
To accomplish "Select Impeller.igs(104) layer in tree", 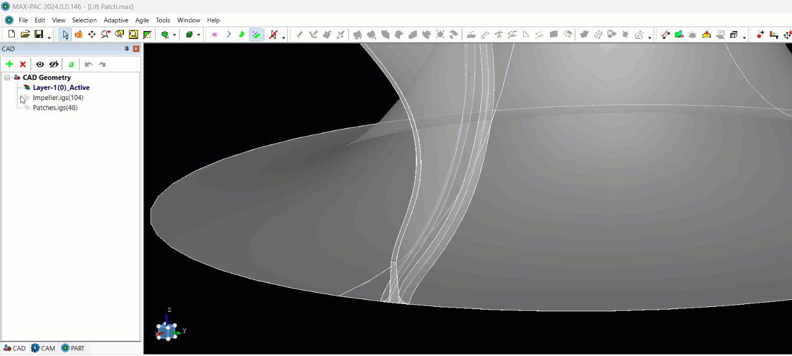I will 58,98.
